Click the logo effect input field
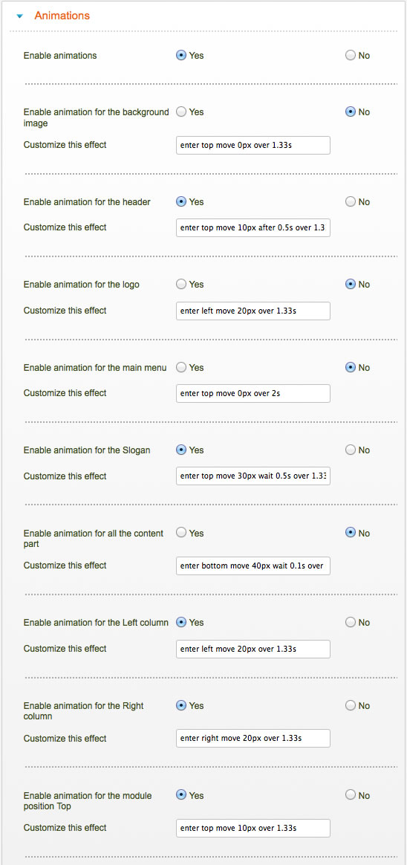The image size is (407, 865). pyautogui.click(x=253, y=311)
